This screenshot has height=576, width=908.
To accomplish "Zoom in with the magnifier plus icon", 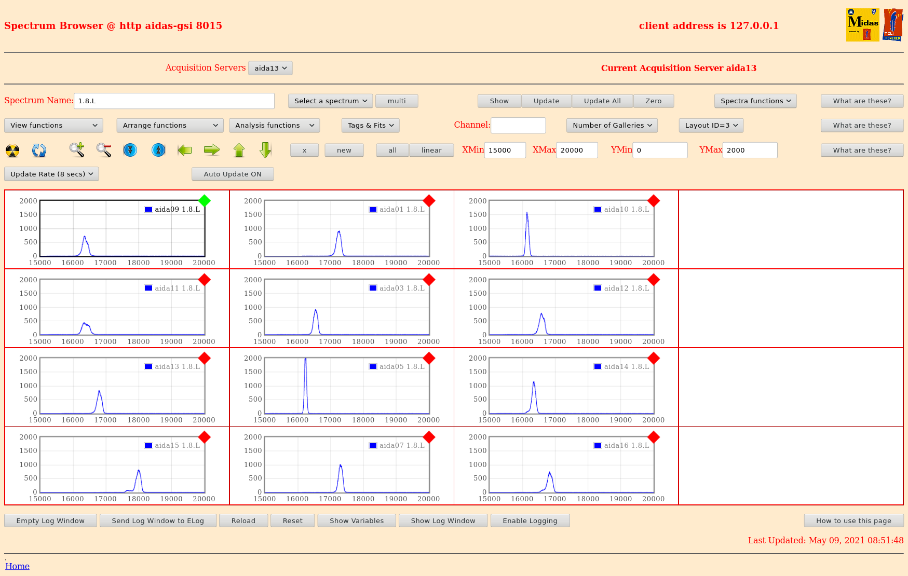I will (x=77, y=150).
